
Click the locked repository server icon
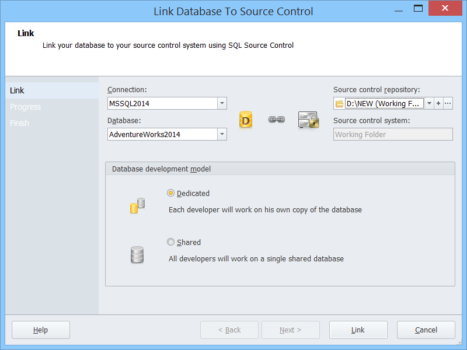[308, 120]
